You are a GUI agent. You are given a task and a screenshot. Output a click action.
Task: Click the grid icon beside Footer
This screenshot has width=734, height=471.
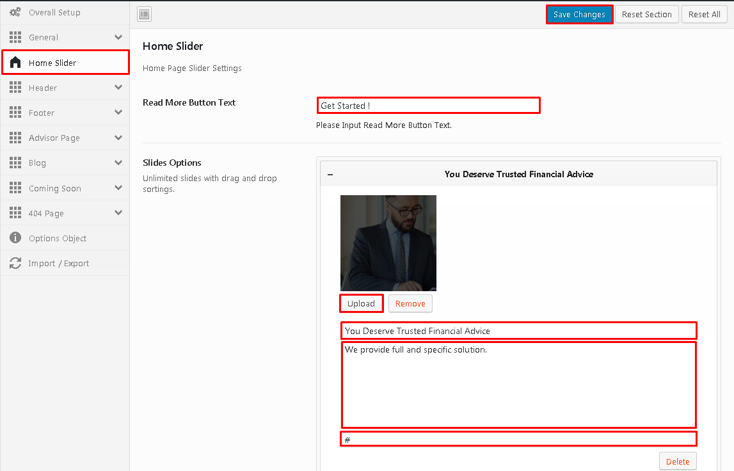15,113
